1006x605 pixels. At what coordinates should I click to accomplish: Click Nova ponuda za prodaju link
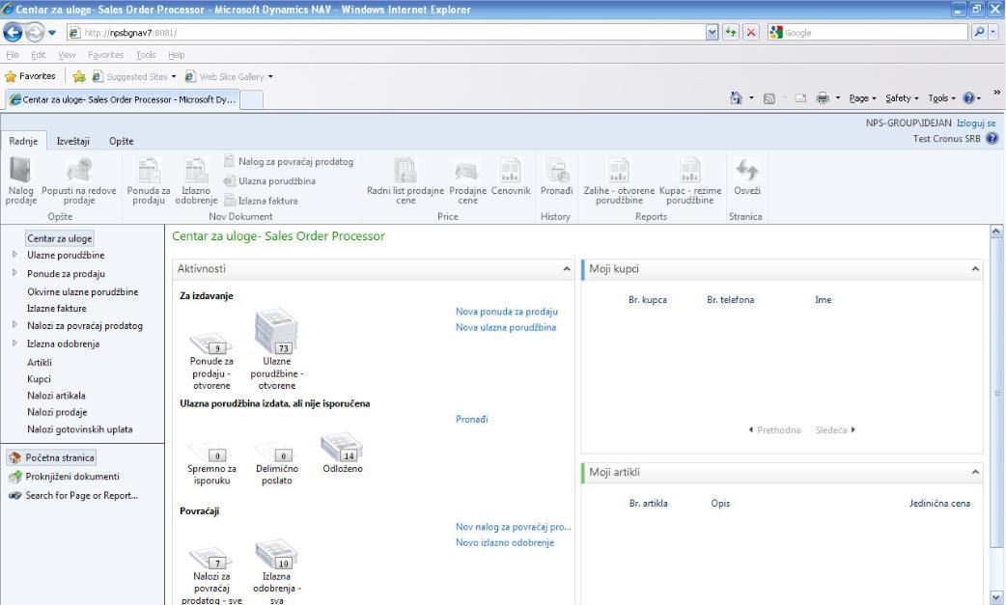507,312
